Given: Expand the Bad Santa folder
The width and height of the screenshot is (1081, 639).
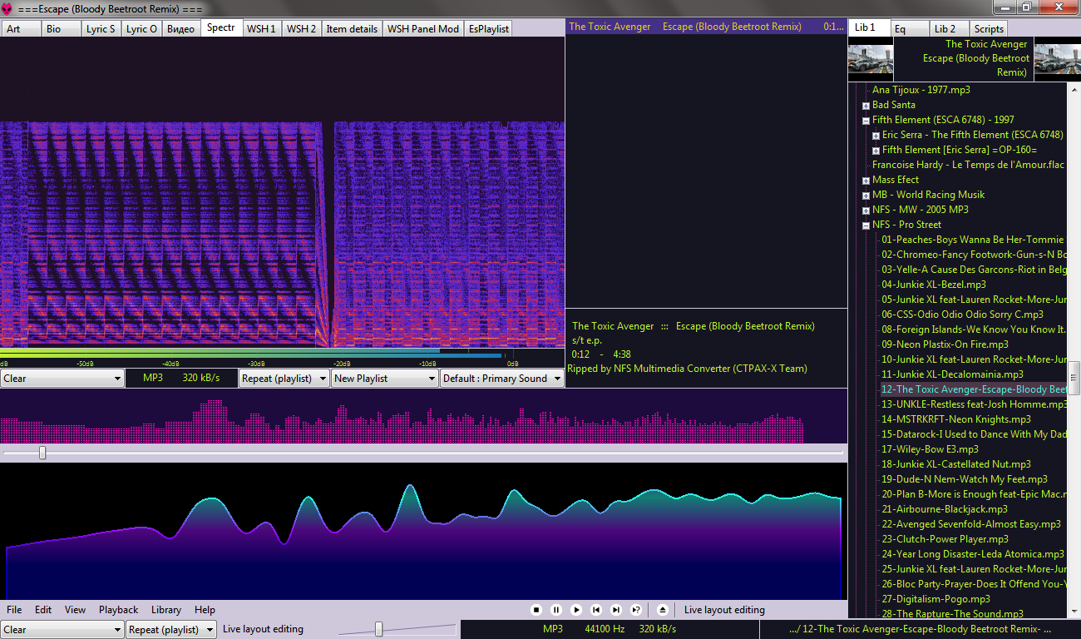Looking at the screenshot, I should (866, 106).
